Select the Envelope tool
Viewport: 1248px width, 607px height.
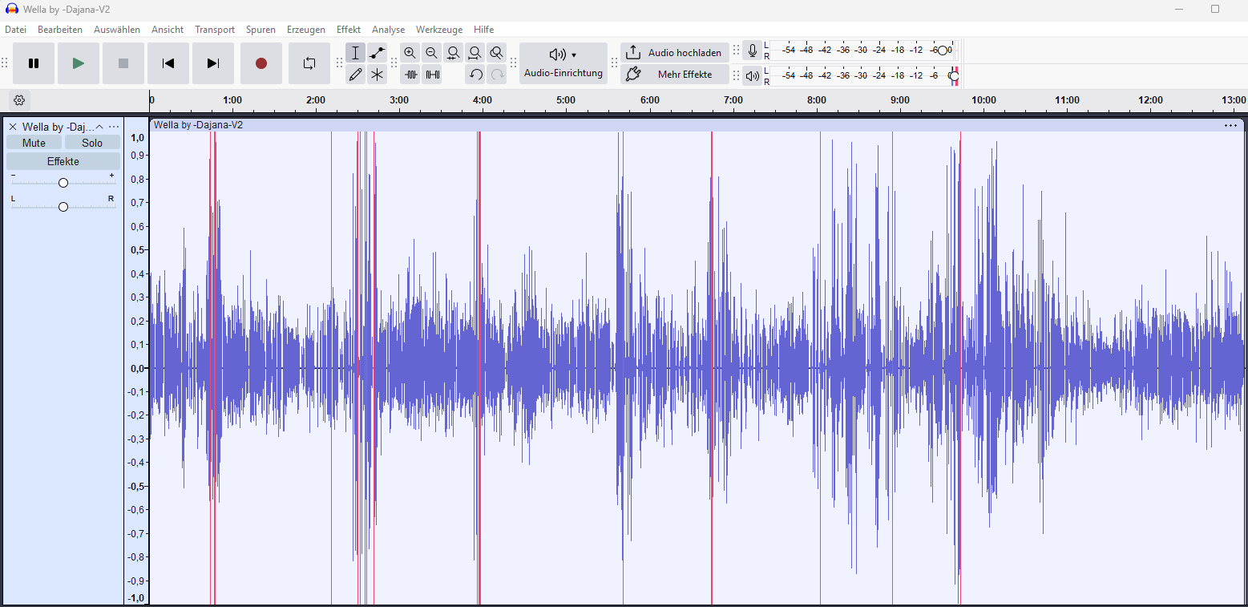click(x=378, y=53)
